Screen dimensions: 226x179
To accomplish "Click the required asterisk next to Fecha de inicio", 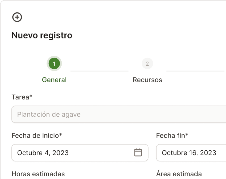I will click(x=61, y=135).
